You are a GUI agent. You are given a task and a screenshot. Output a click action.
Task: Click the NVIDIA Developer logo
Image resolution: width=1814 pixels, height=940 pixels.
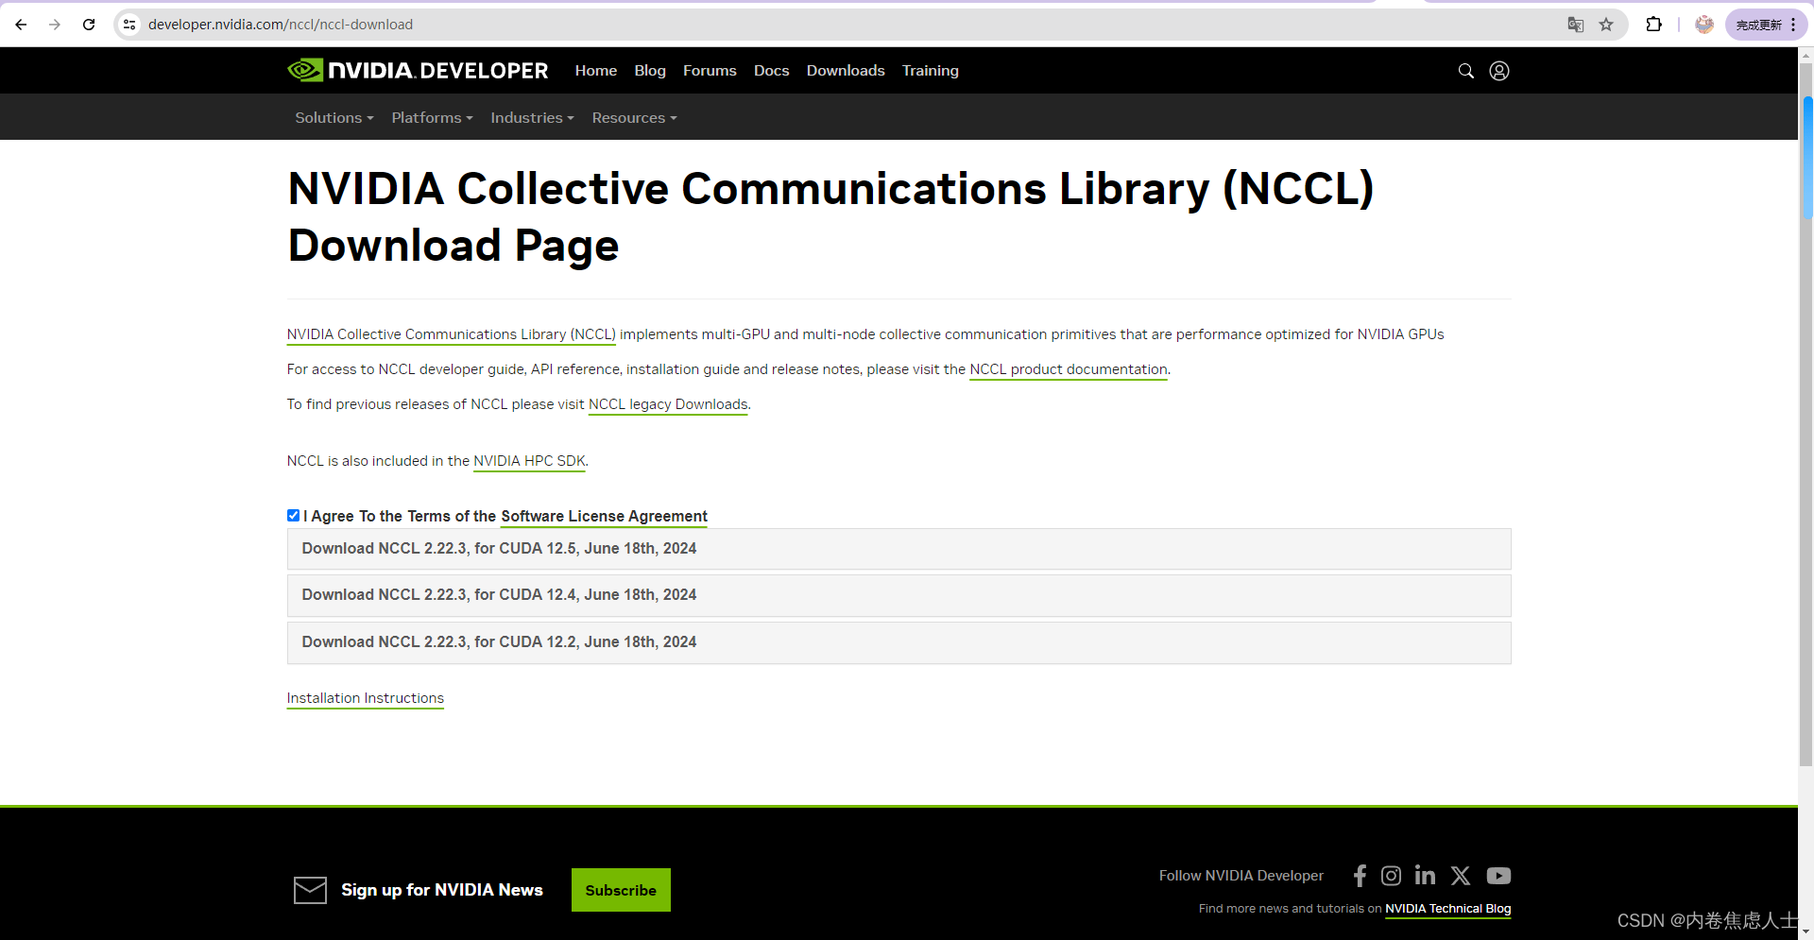(418, 71)
